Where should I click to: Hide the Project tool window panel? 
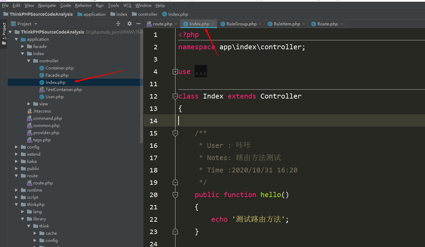click(x=138, y=24)
